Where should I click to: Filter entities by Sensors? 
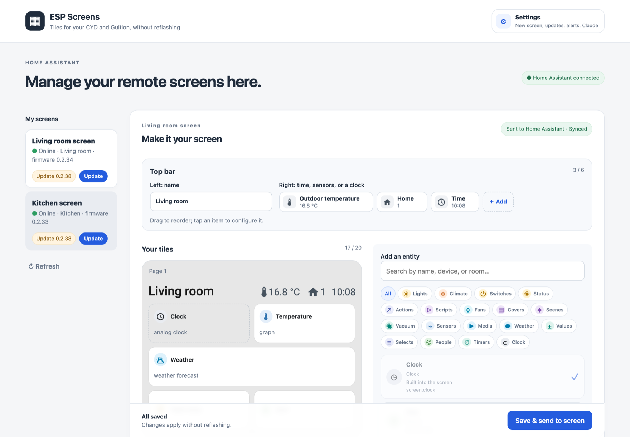pos(441,326)
